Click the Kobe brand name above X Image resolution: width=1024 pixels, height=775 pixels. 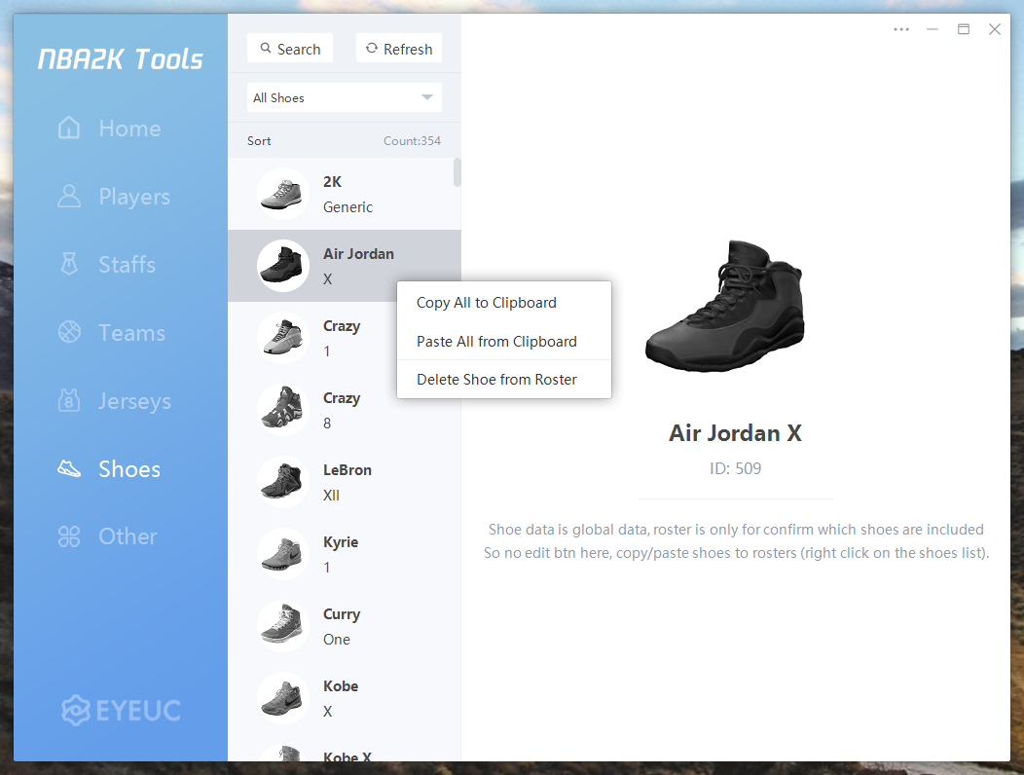point(341,686)
